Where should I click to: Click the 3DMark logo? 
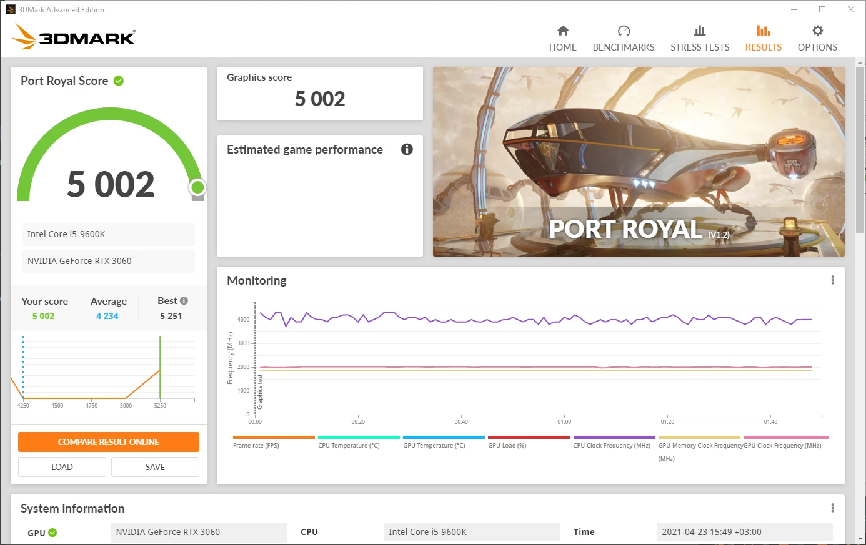point(74,37)
